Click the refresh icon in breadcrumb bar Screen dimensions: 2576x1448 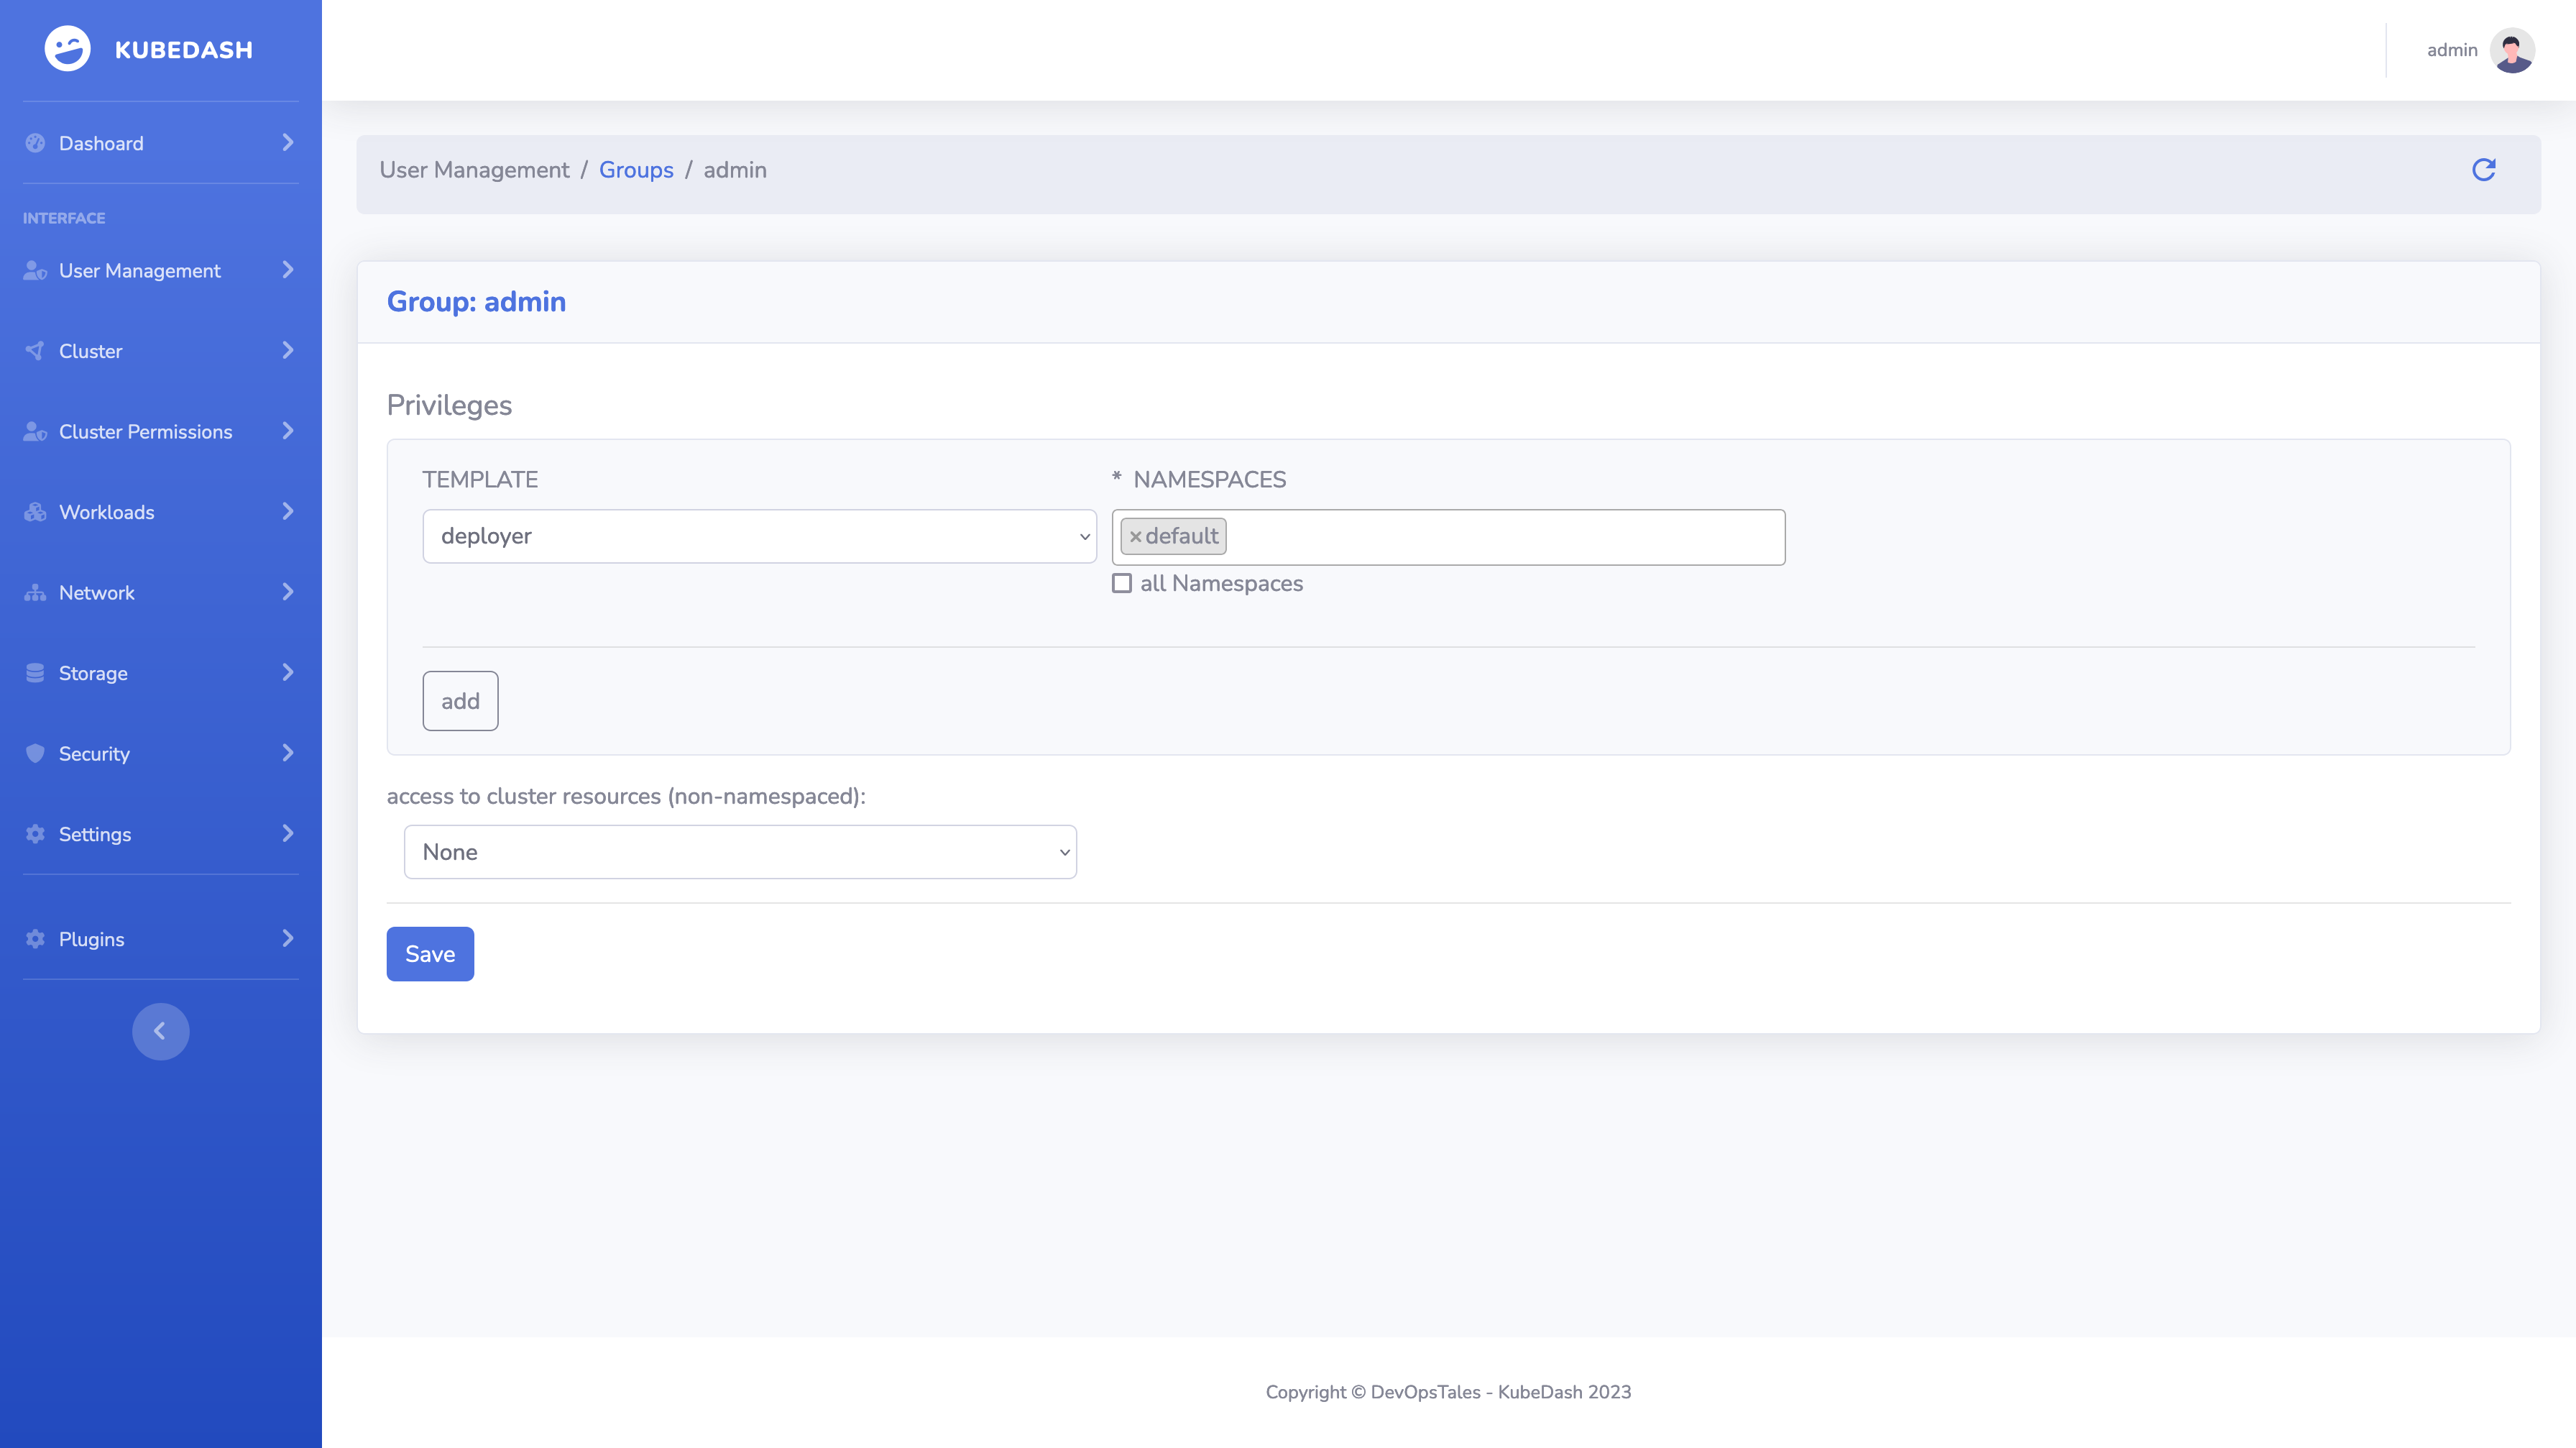2483,170
